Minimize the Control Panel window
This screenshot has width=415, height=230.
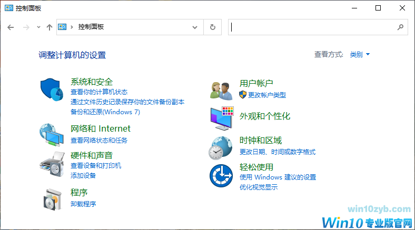[354, 8]
